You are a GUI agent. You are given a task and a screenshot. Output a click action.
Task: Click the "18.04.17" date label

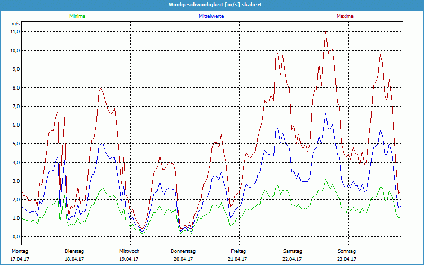pyautogui.click(x=74, y=259)
